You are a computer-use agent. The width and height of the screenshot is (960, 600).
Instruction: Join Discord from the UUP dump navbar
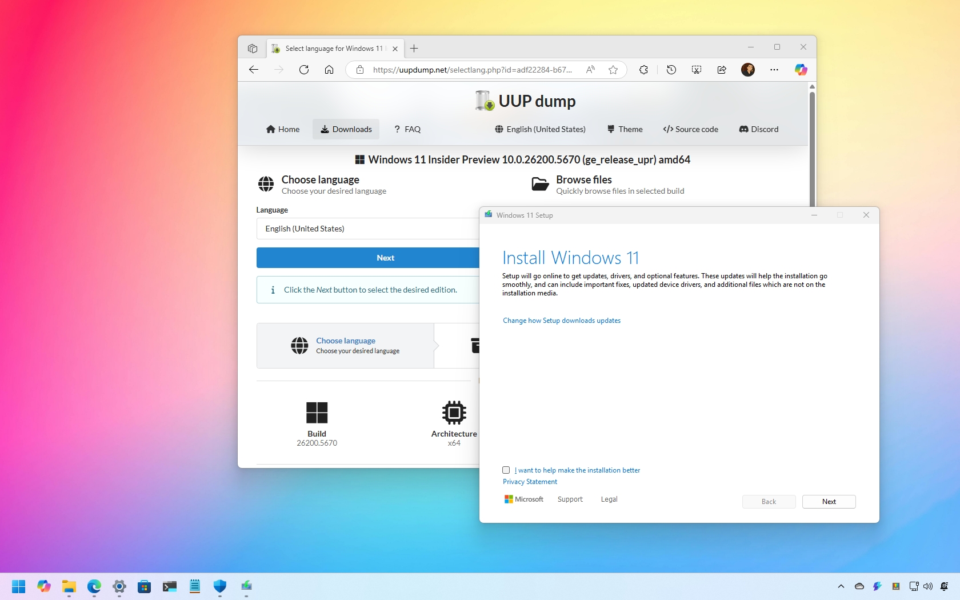[758, 129]
